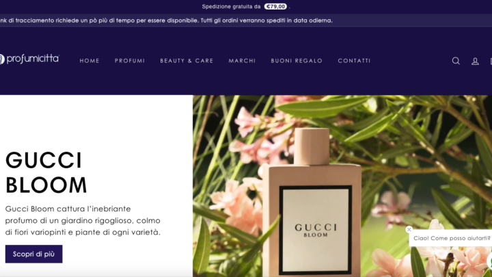Select the Gucci Bloom bottle banner image

[x=342, y=186]
